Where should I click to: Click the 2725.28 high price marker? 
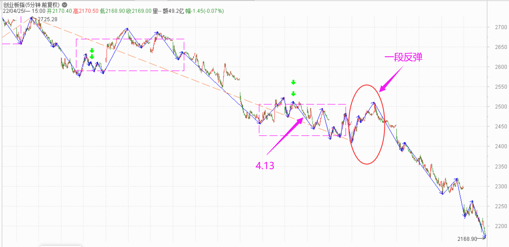tap(47, 19)
